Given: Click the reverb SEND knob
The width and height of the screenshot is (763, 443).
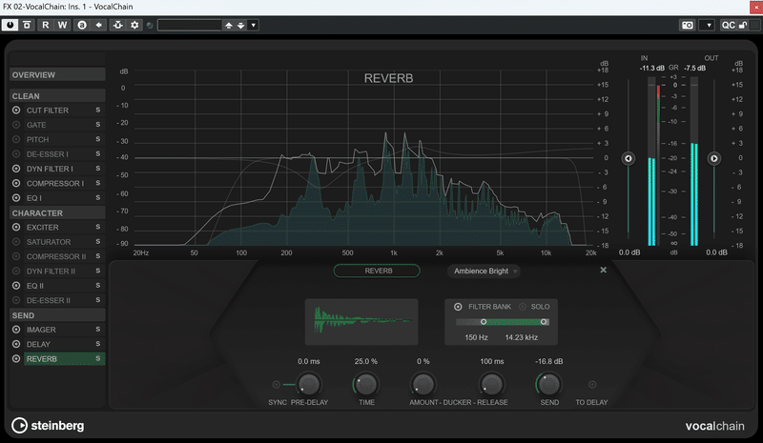Looking at the screenshot, I should (x=549, y=385).
